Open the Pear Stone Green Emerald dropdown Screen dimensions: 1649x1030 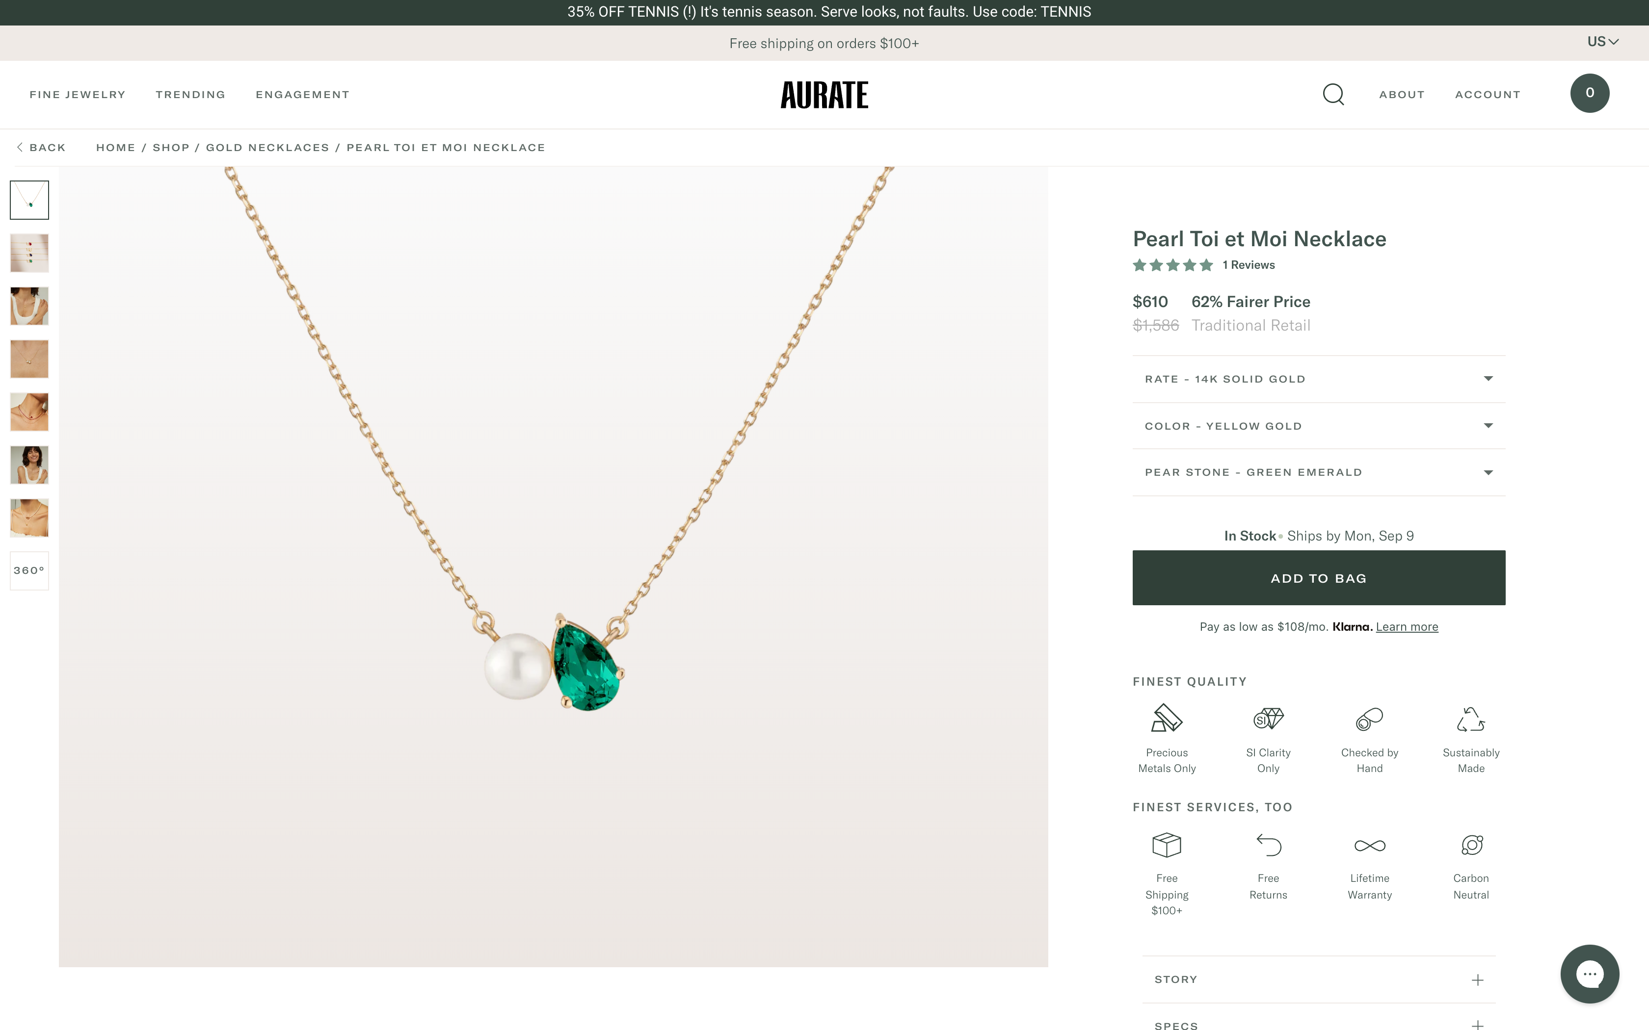point(1319,472)
